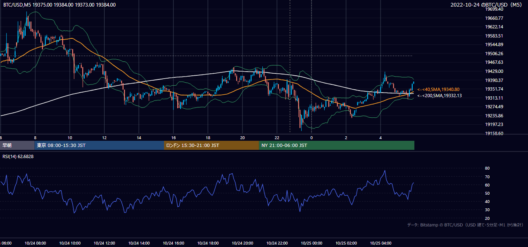Select the NY 21:00-06:00 JST session bar

(337, 145)
